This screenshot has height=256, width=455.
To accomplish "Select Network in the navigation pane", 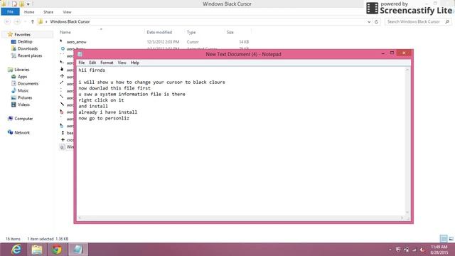I will pos(22,133).
